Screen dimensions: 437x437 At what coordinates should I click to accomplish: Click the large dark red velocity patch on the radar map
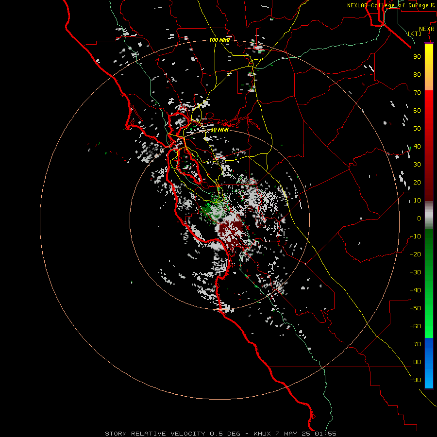point(230,230)
